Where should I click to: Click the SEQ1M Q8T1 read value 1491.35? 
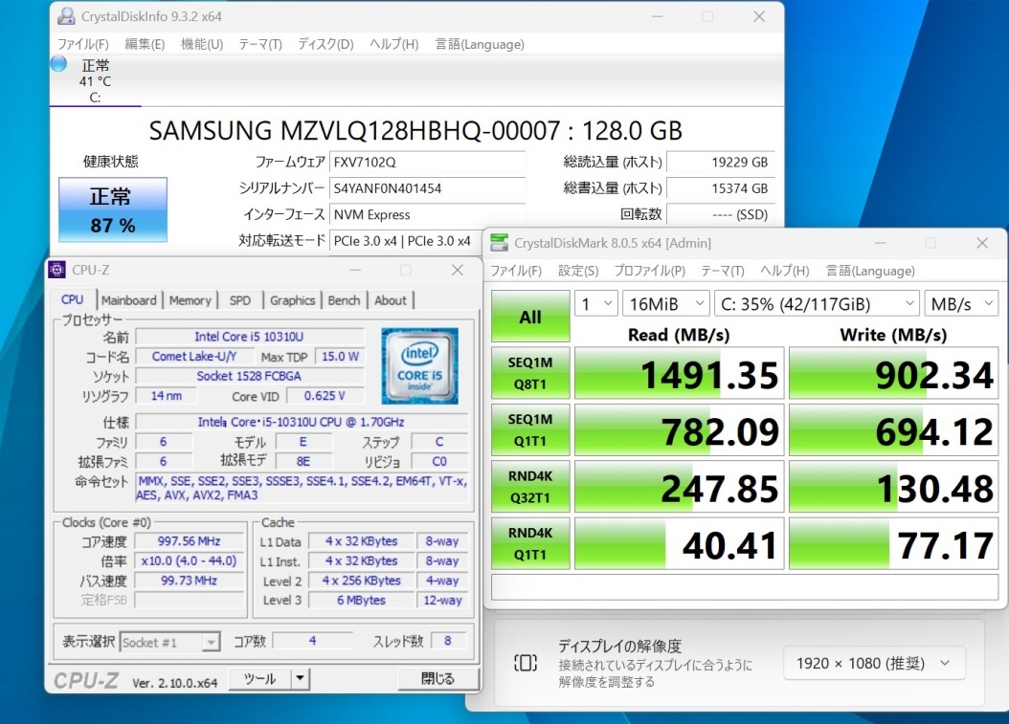tap(679, 374)
